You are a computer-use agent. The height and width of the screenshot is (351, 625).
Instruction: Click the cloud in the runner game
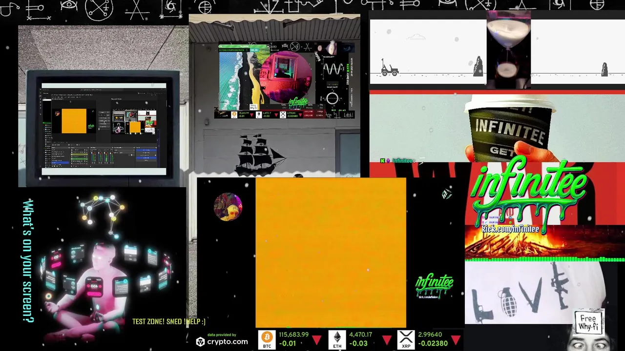coord(416,37)
